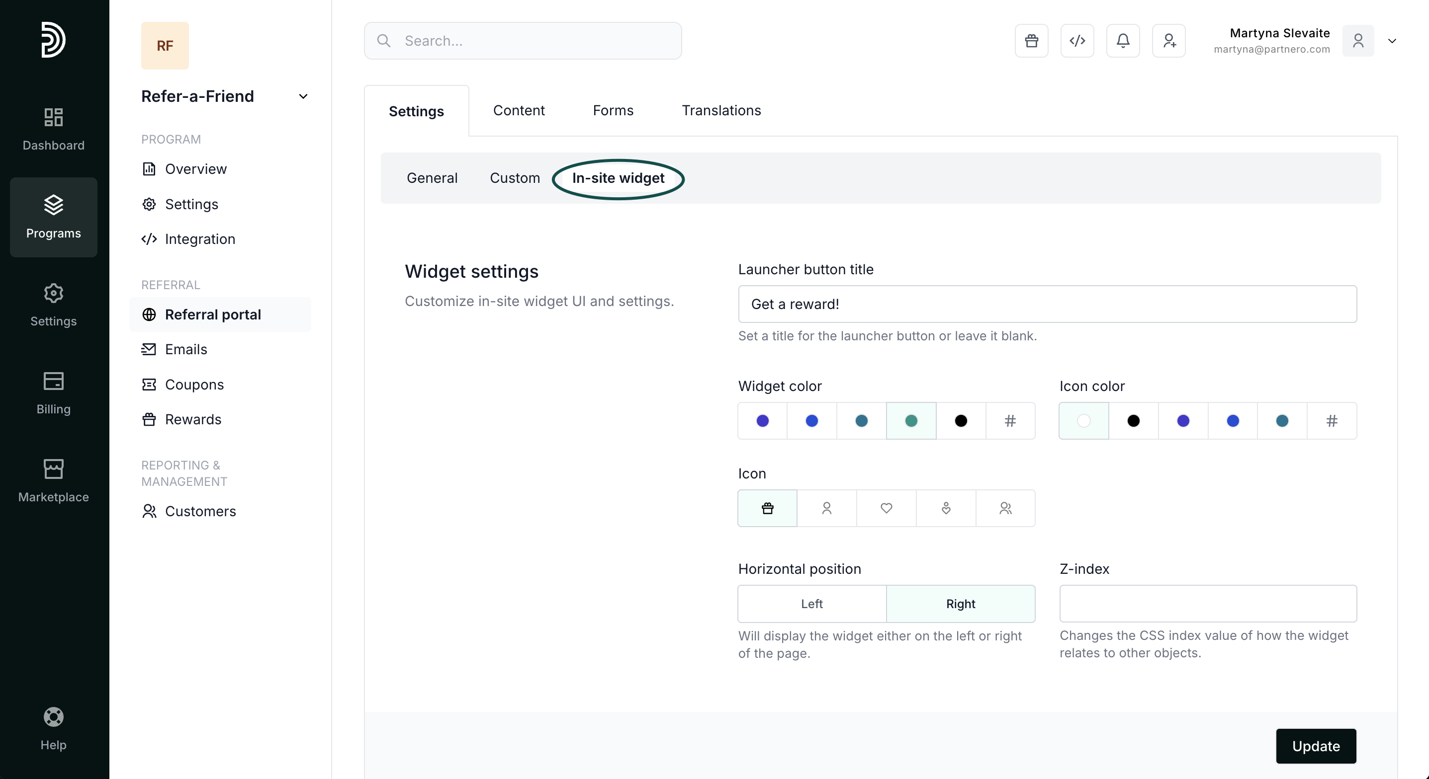This screenshot has width=1429, height=779.
Task: Open Coupons in the referral menu
Action: coord(194,384)
